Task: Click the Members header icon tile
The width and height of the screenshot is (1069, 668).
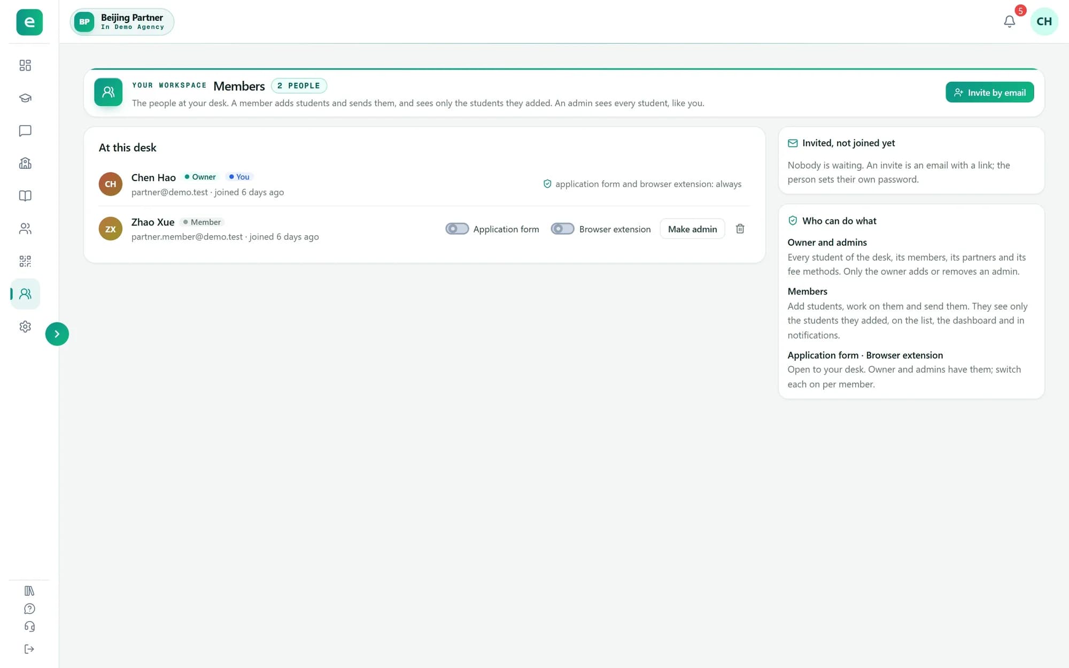Action: point(109,92)
